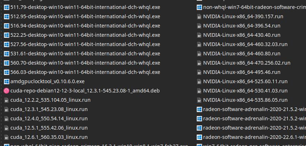Click the Windows icon beside 511.79-desktop driver exe
Image resolution: width=306 pixels, height=146 pixels.
(x=6, y=7)
